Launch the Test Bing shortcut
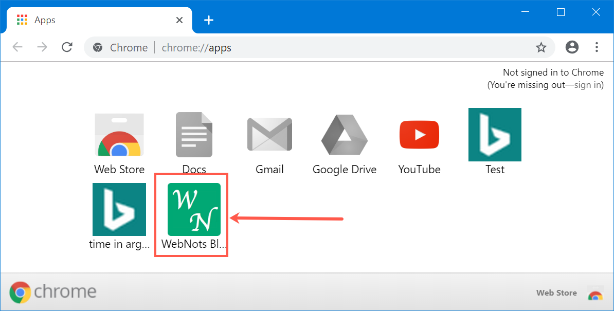Image resolution: width=614 pixels, height=311 pixels. [x=494, y=135]
